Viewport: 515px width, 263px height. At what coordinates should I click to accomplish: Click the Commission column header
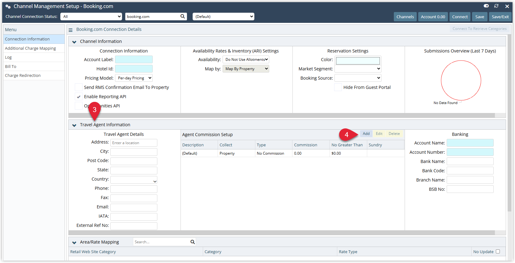coord(311,145)
